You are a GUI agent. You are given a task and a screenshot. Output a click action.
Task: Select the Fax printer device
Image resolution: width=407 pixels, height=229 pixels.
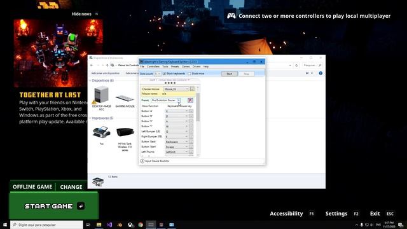[x=102, y=135]
